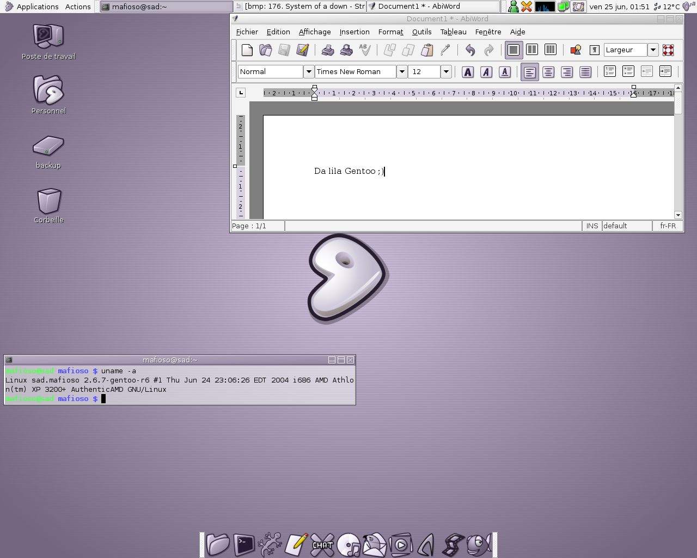
Task: Open the film strip video app in dock
Action: coord(453,544)
